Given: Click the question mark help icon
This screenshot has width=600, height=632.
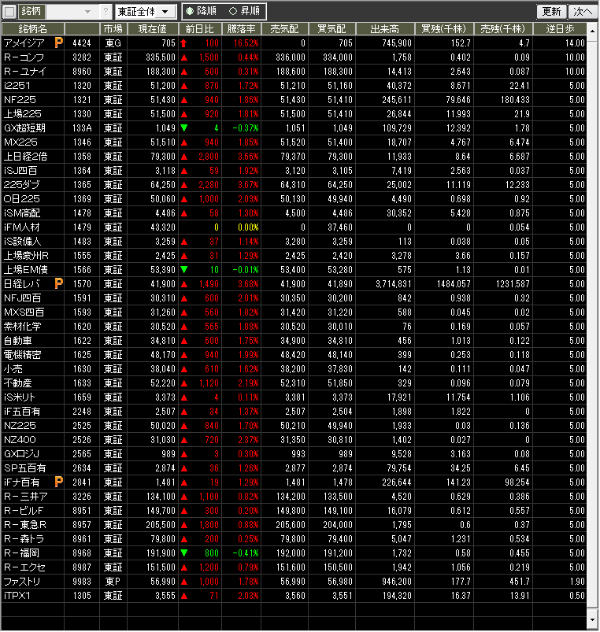Looking at the screenshot, I should [x=106, y=12].
